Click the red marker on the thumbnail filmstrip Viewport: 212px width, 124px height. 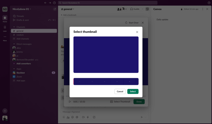(x=74, y=82)
